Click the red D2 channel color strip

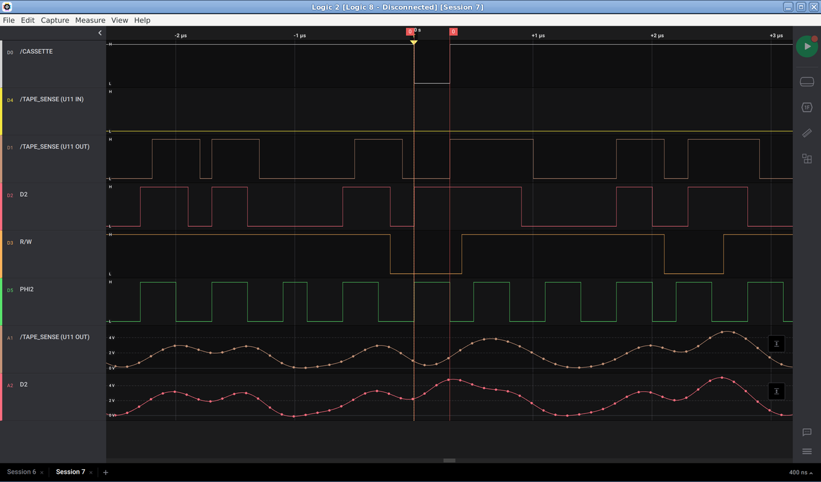[1, 206]
